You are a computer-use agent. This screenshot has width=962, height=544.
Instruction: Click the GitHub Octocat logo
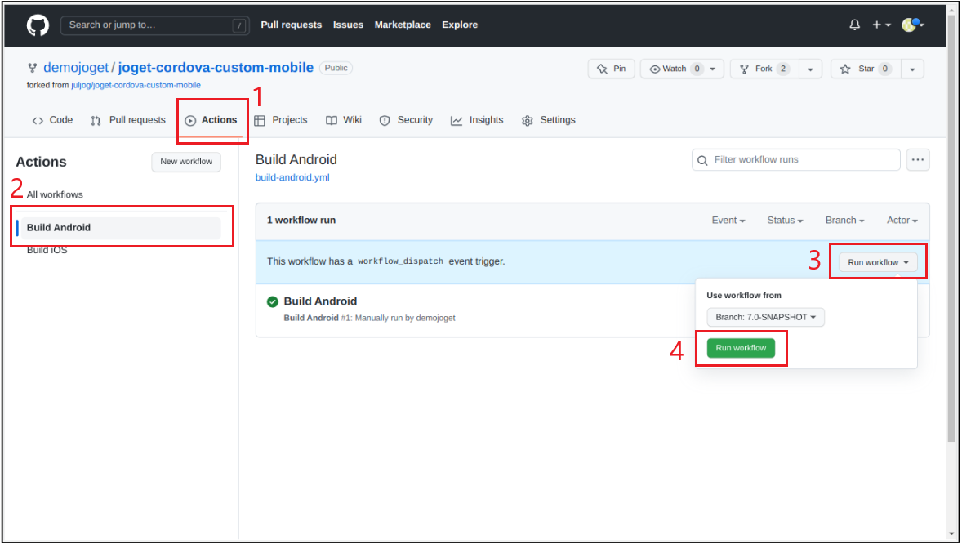point(38,25)
